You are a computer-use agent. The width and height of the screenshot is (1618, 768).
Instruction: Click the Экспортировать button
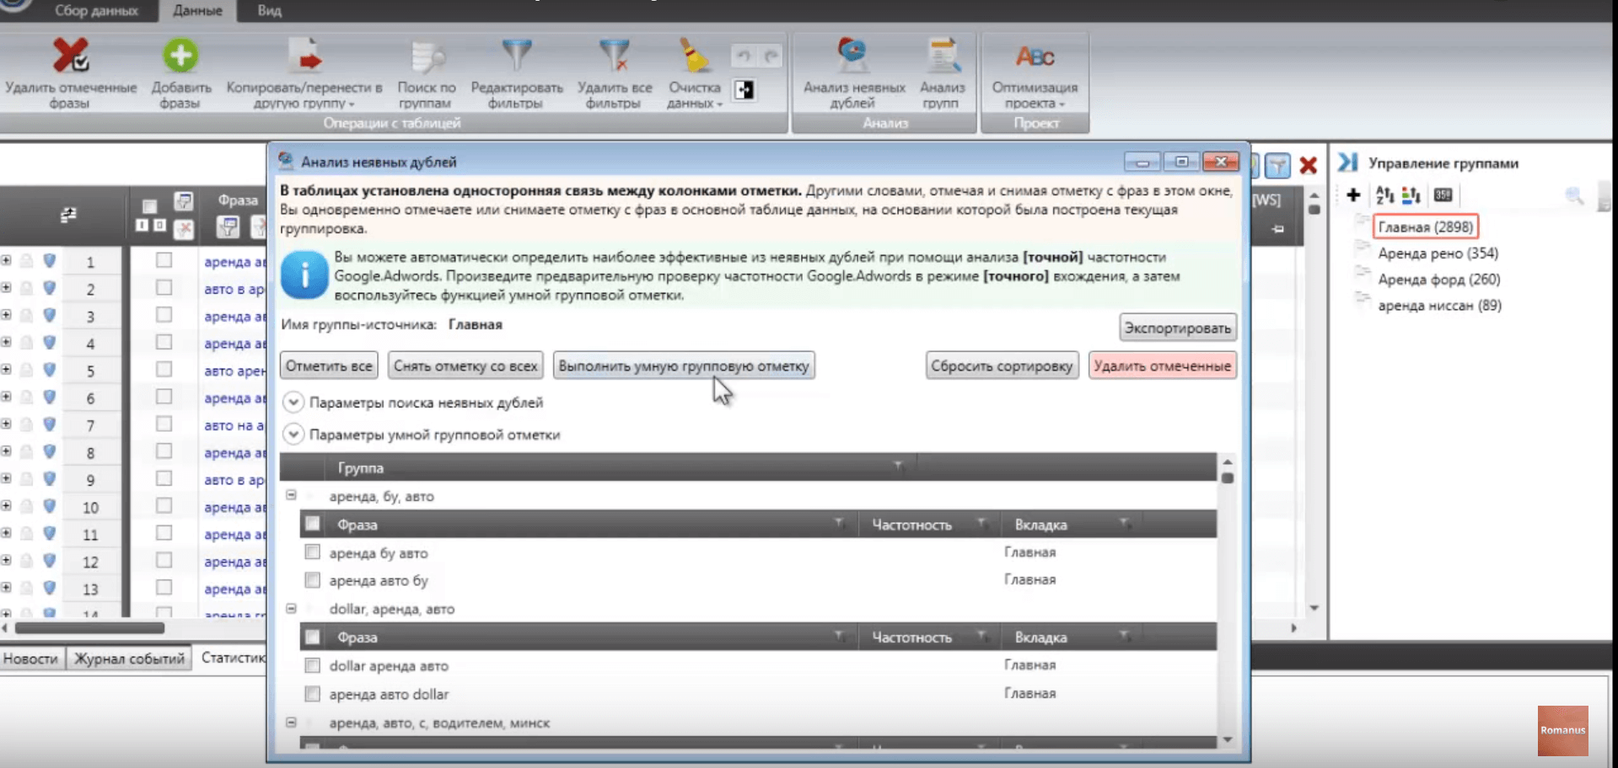1177,328
